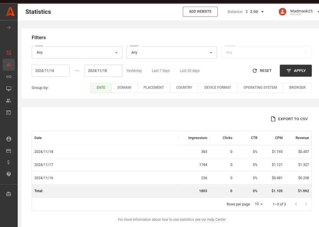This screenshot has height=227, width=319.
Task: Group by PLACEMENT tab
Action: (x=154, y=88)
